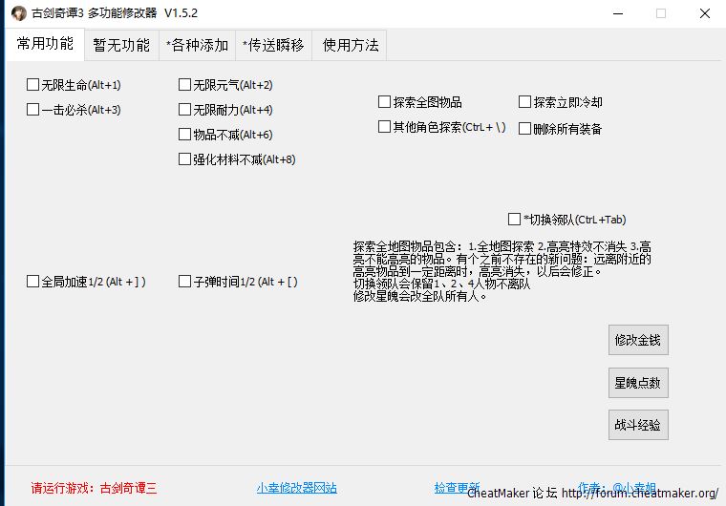Viewport: 726px width, 506px height.
Task: Click the 星魄点数 button
Action: pyautogui.click(x=638, y=383)
